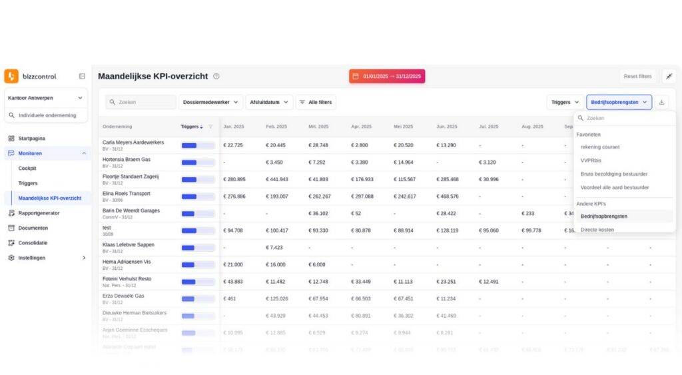Collapse the Monitoren section in sidebar
682x375 pixels.
(x=83, y=153)
